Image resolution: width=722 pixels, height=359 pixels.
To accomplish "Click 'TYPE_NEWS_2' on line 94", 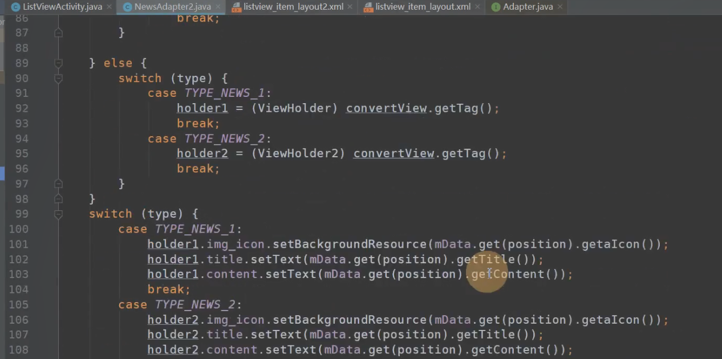I will [225, 138].
